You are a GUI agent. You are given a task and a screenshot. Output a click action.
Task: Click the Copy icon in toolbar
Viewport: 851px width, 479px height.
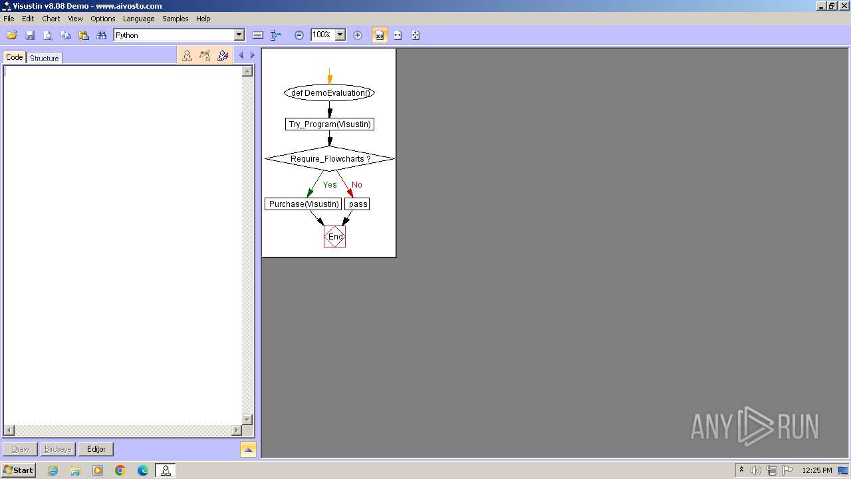[x=65, y=35]
